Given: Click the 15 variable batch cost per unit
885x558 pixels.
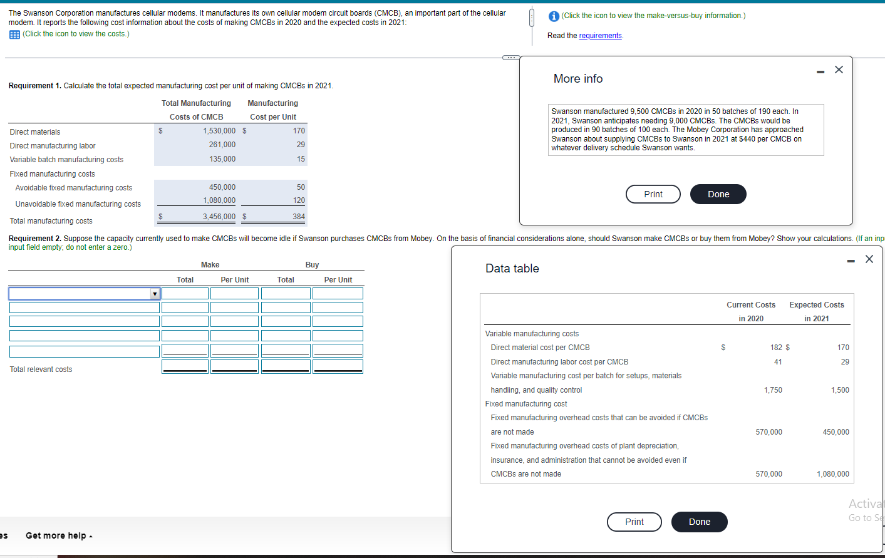Looking at the screenshot, I should tap(301, 159).
